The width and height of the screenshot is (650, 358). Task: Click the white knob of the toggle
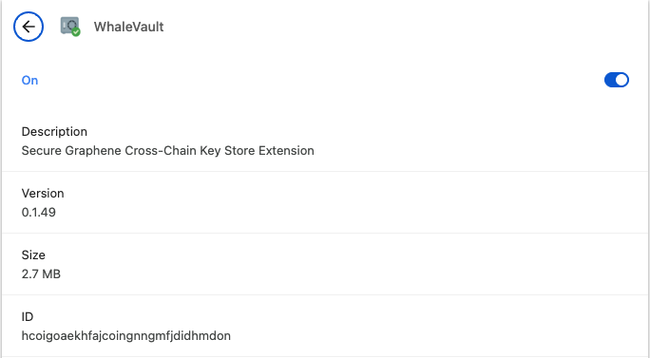[x=621, y=80]
